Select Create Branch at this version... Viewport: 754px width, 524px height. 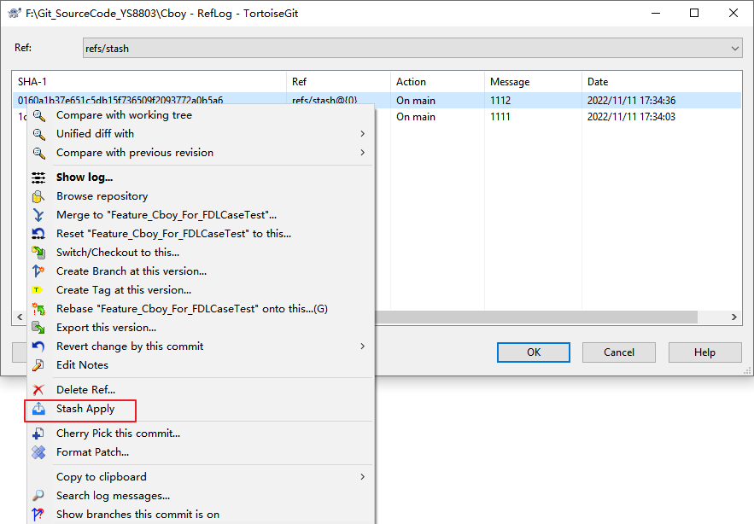coord(201,271)
